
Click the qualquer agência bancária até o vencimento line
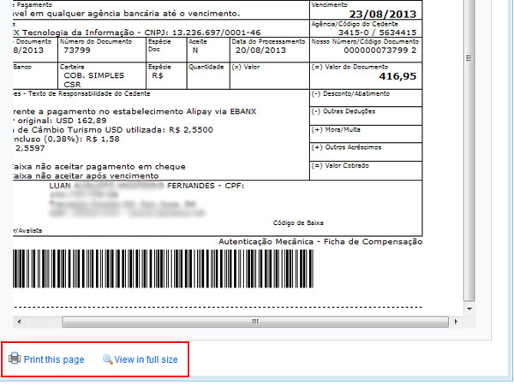click(x=127, y=14)
